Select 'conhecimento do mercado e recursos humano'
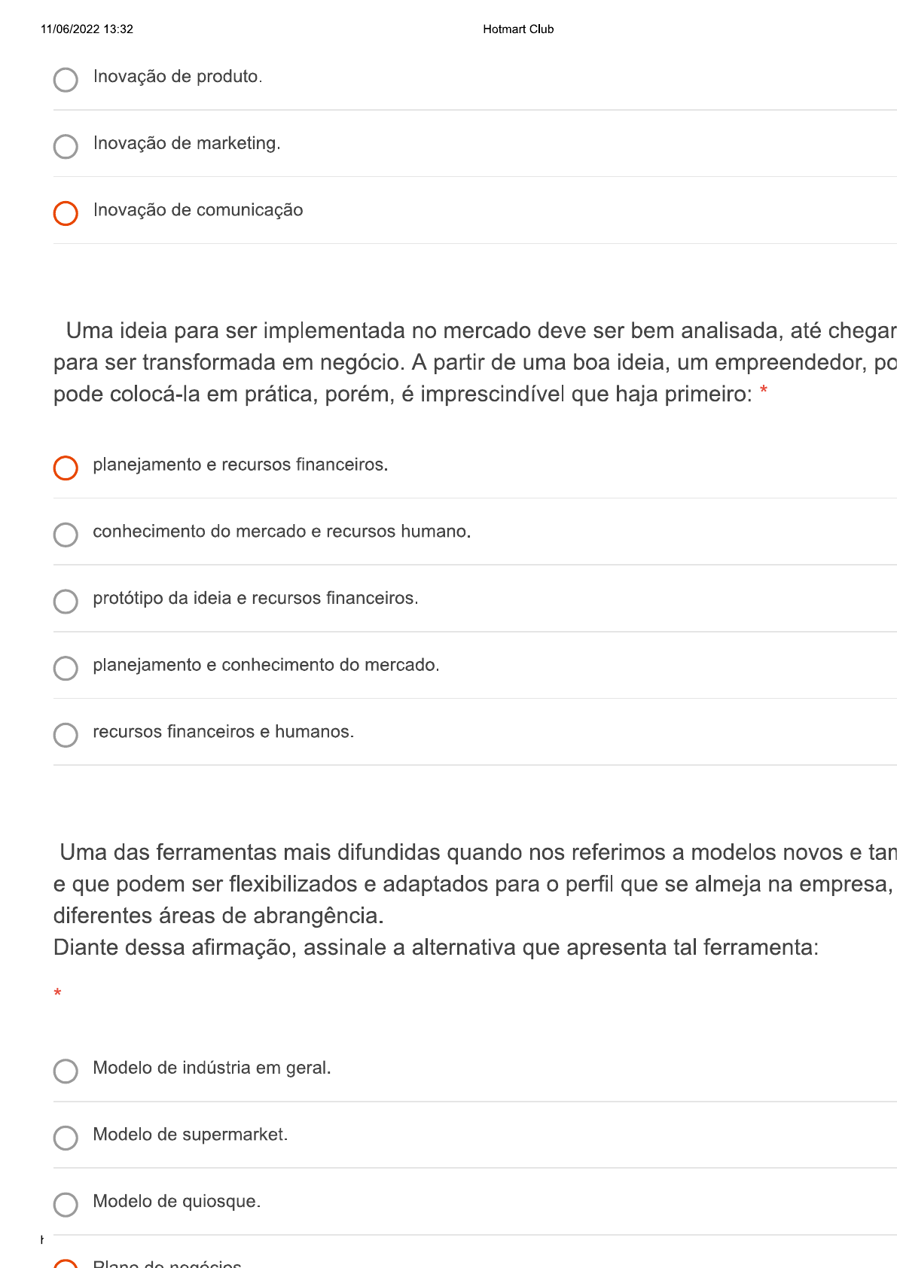This screenshot has width=897, height=1268. (x=66, y=535)
